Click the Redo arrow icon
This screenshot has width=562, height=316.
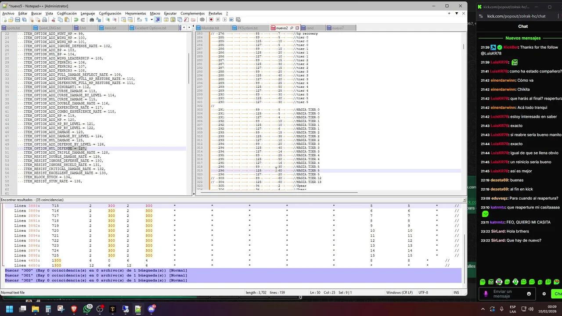(x=83, y=19)
